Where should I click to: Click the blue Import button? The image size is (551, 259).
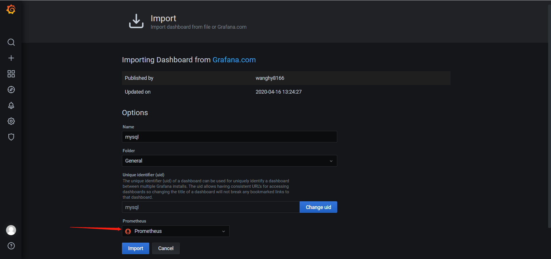[135, 248]
